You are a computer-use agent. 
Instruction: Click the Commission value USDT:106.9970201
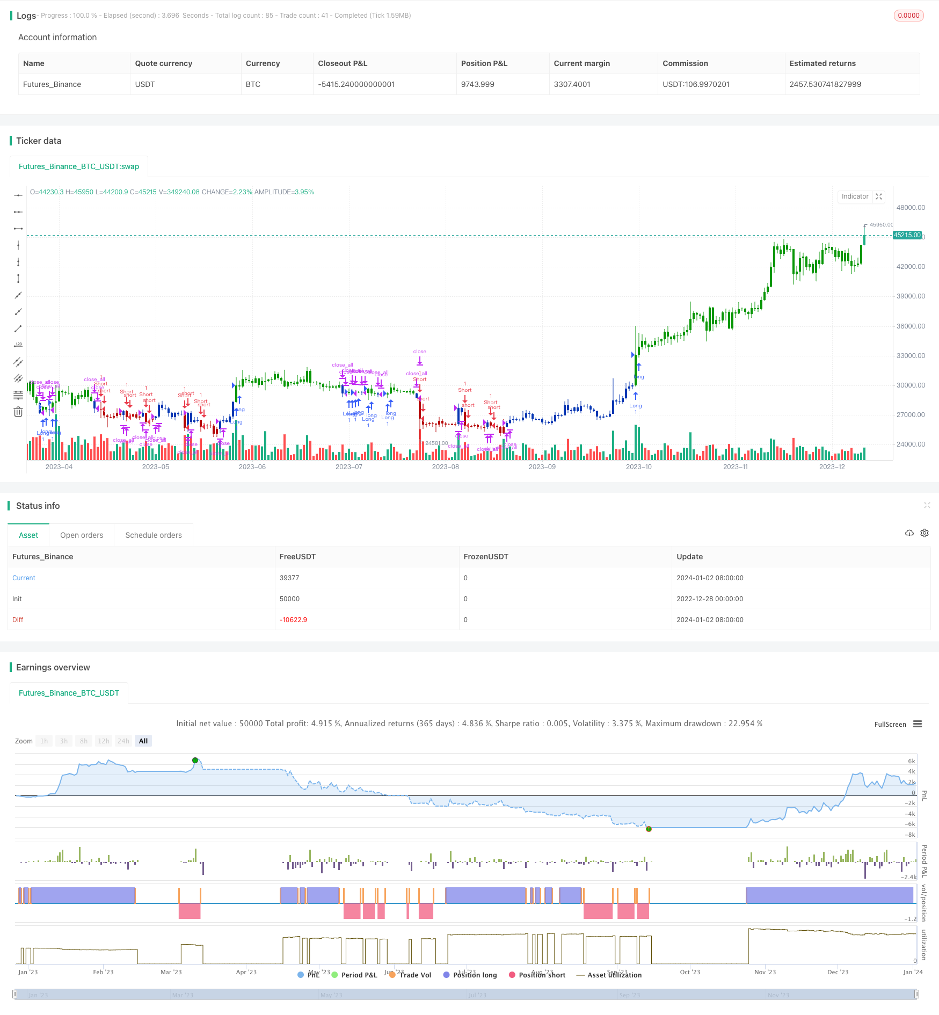pyautogui.click(x=696, y=84)
